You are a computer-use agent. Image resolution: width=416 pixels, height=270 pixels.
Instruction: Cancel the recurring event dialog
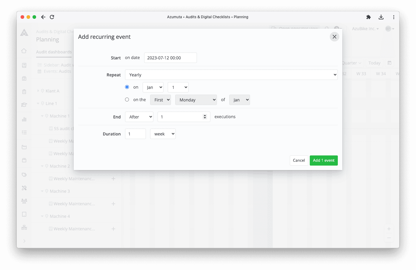click(x=299, y=160)
